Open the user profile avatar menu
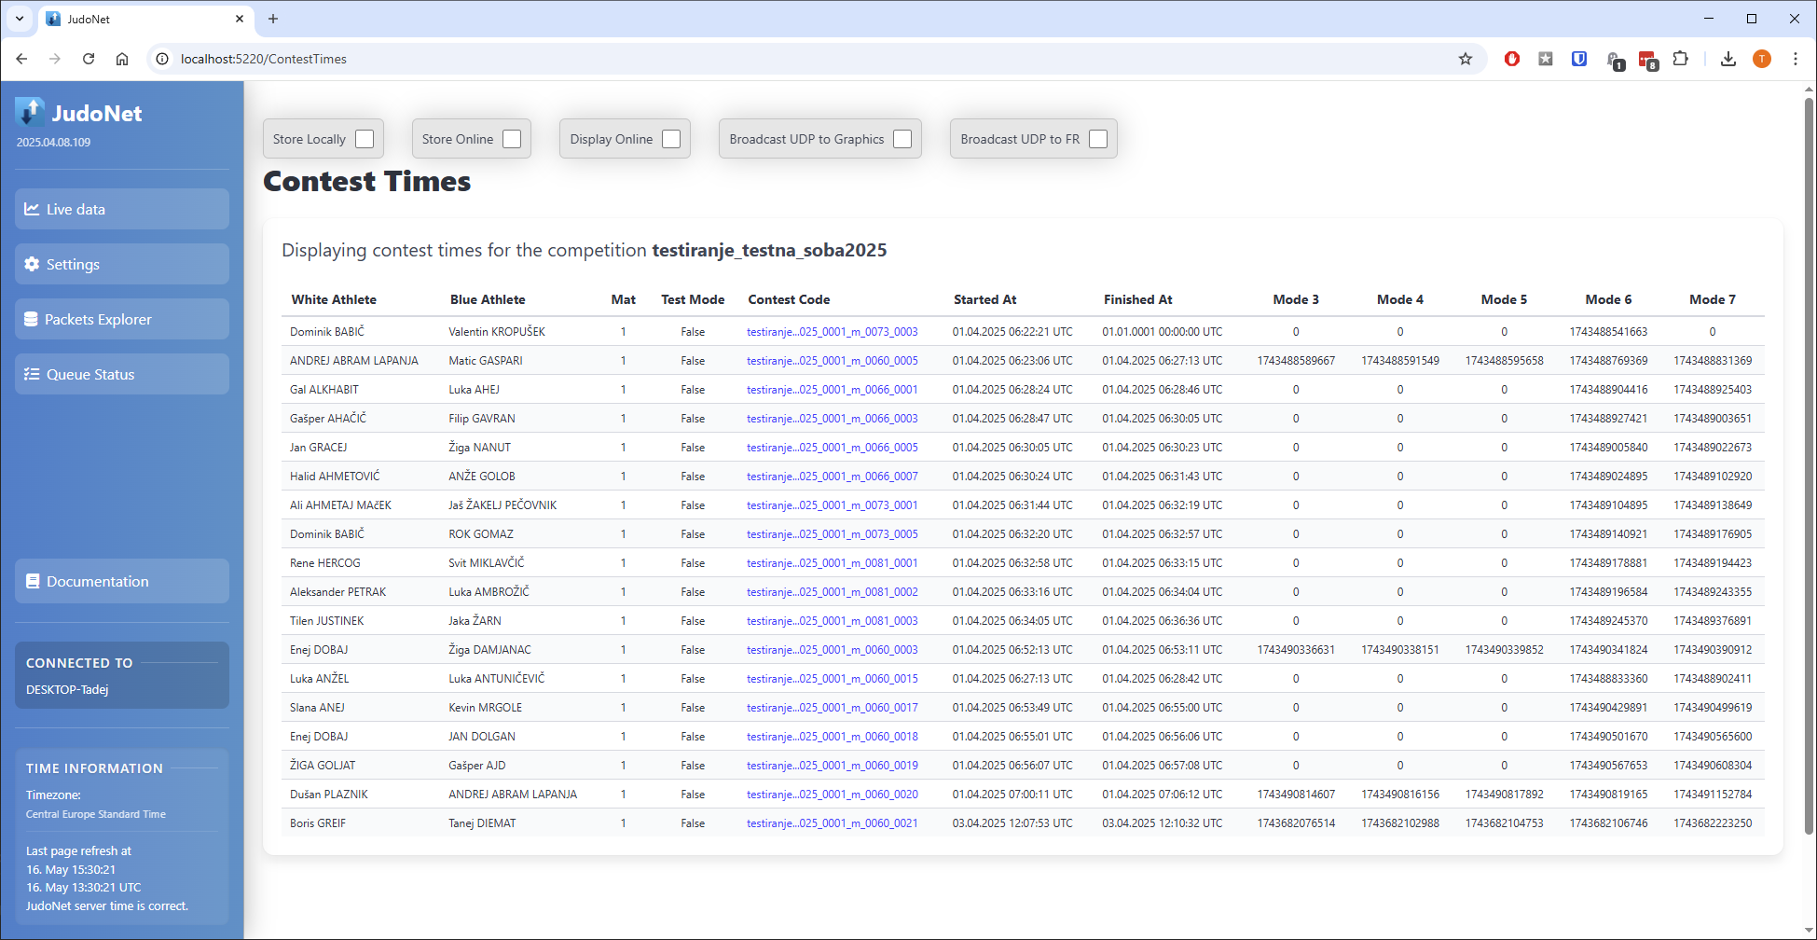This screenshot has height=940, width=1817. (x=1761, y=59)
